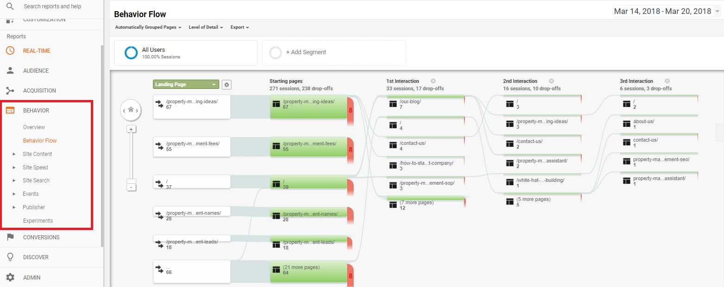
Task: Zoom in with the plus button
Action: tap(131, 129)
